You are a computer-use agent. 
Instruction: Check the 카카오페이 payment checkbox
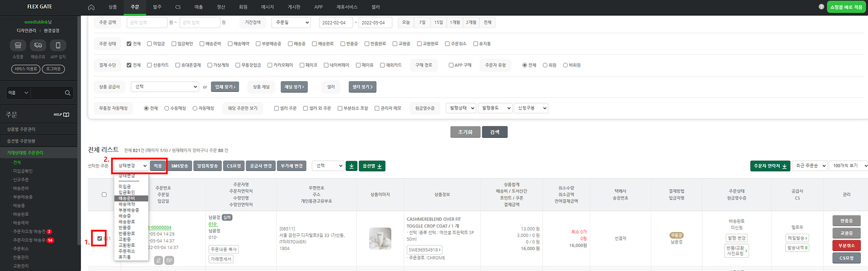click(x=270, y=65)
